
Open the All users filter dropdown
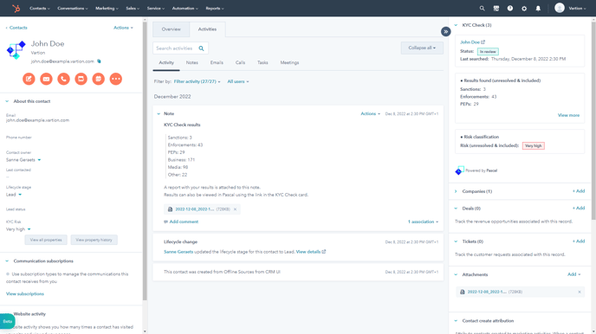[x=238, y=81]
